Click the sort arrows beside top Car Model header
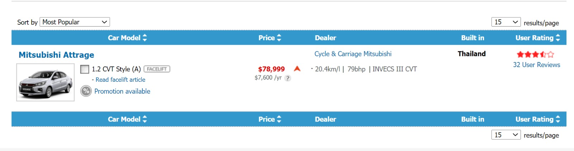The height and width of the screenshot is (151, 574). (x=145, y=38)
